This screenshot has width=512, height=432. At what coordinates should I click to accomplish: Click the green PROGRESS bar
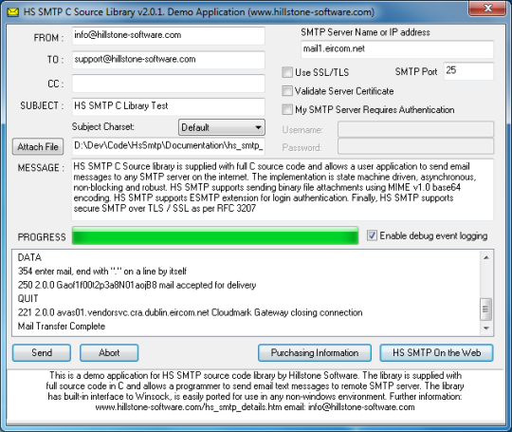215,235
